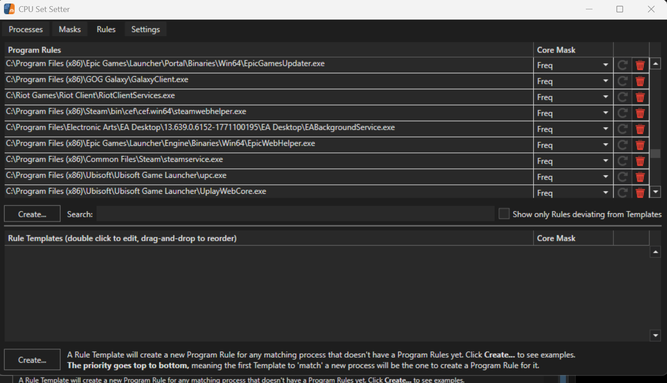Image resolution: width=667 pixels, height=383 pixels.
Task: Reset the EpicWebHelper.exe rule to template
Action: click(x=623, y=145)
